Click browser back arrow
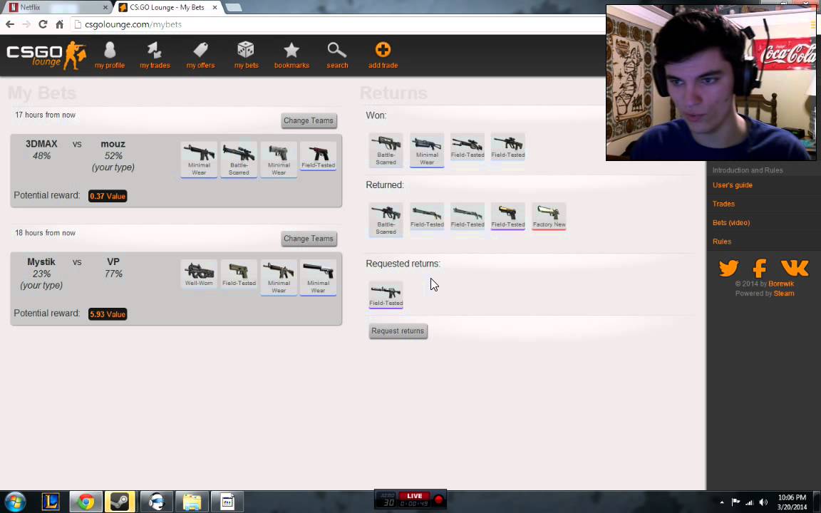 (x=10, y=24)
